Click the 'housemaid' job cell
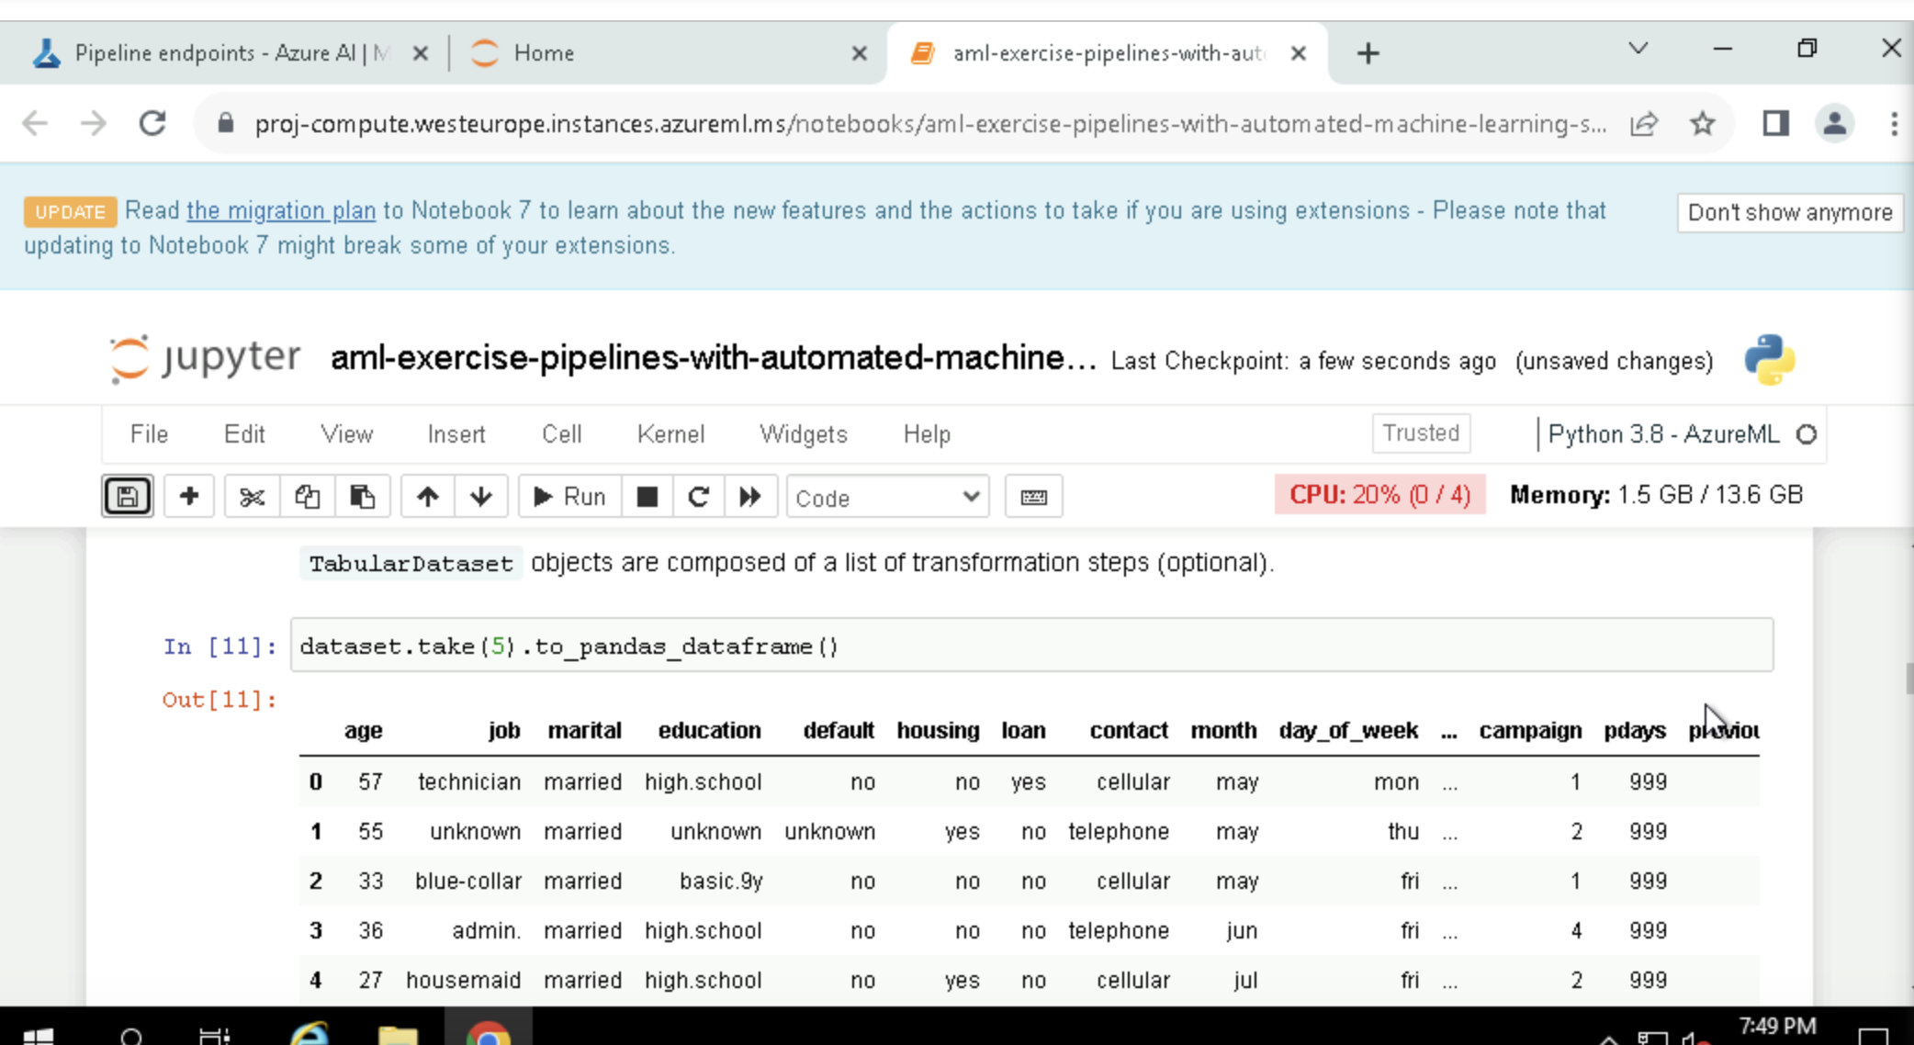 [464, 980]
